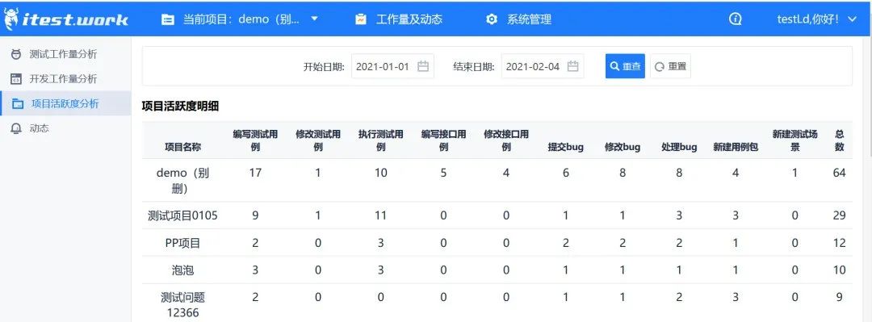Click total 29 in 测试项目0105 row
This screenshot has width=872, height=322.
[840, 215]
